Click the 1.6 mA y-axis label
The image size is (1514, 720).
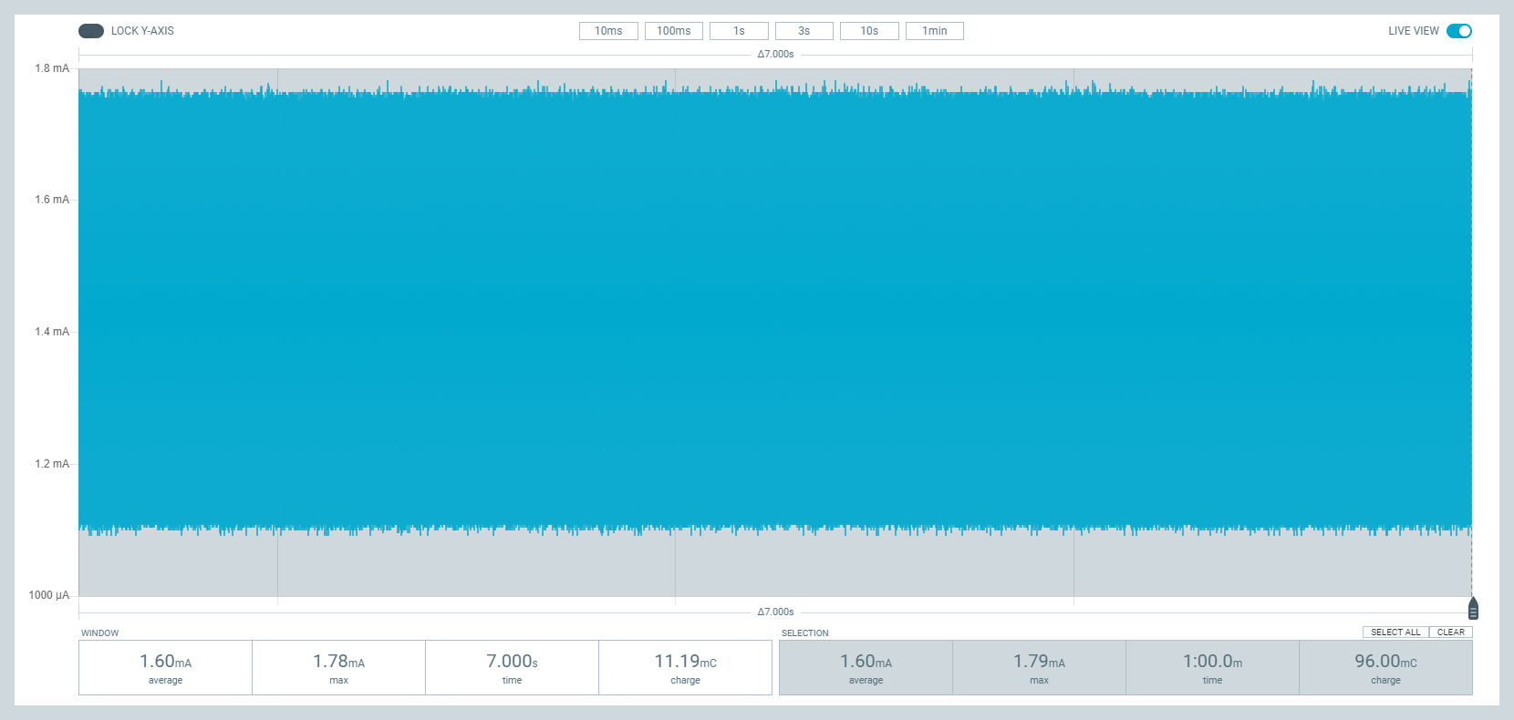(52, 200)
